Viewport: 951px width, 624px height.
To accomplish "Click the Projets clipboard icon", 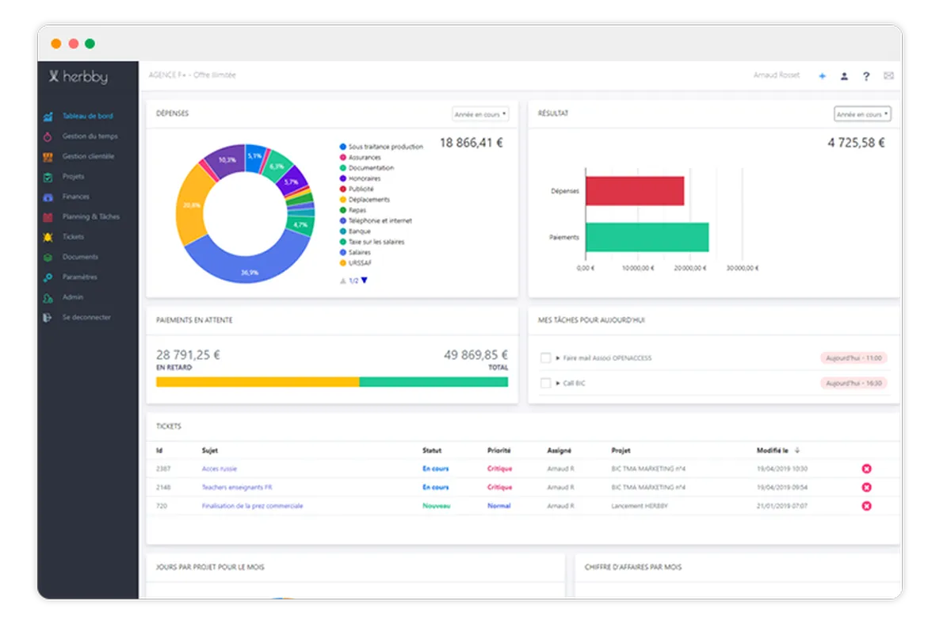I will 48,177.
